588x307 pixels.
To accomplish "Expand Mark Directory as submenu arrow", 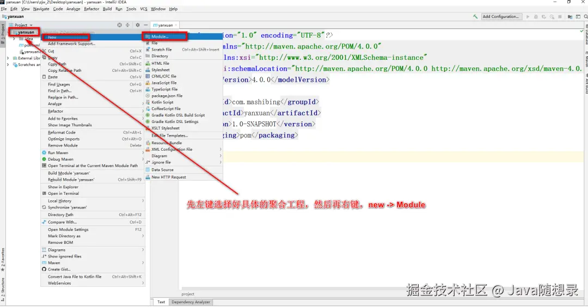I will click(143, 236).
